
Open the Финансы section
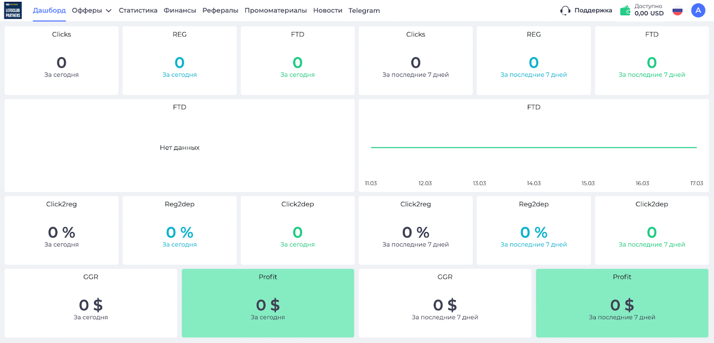point(180,10)
